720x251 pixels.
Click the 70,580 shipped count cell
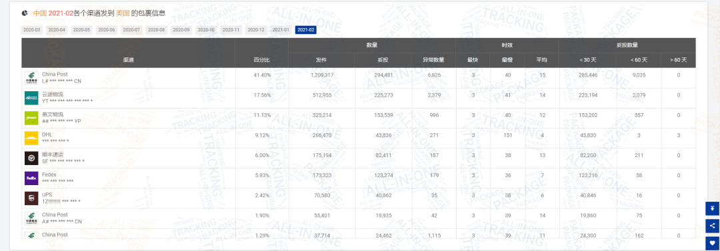tap(322, 196)
